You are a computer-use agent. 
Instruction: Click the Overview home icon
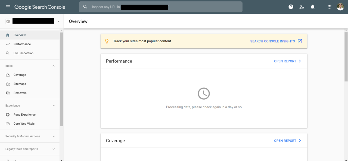tap(8, 35)
